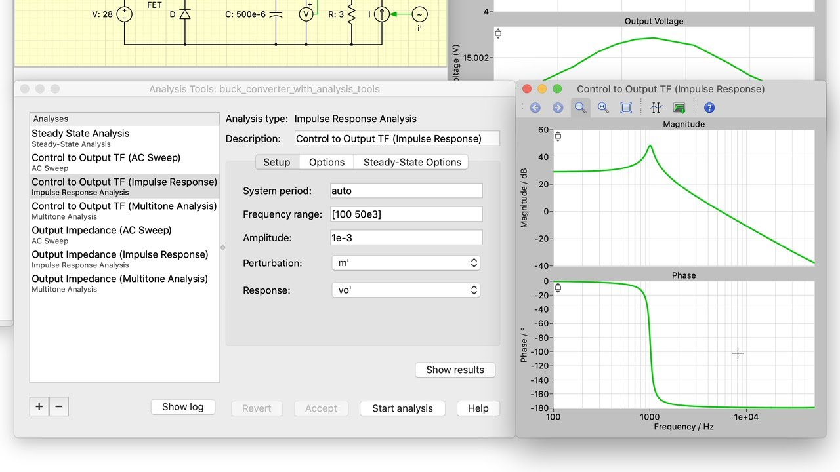Switch to the Options tab

327,162
